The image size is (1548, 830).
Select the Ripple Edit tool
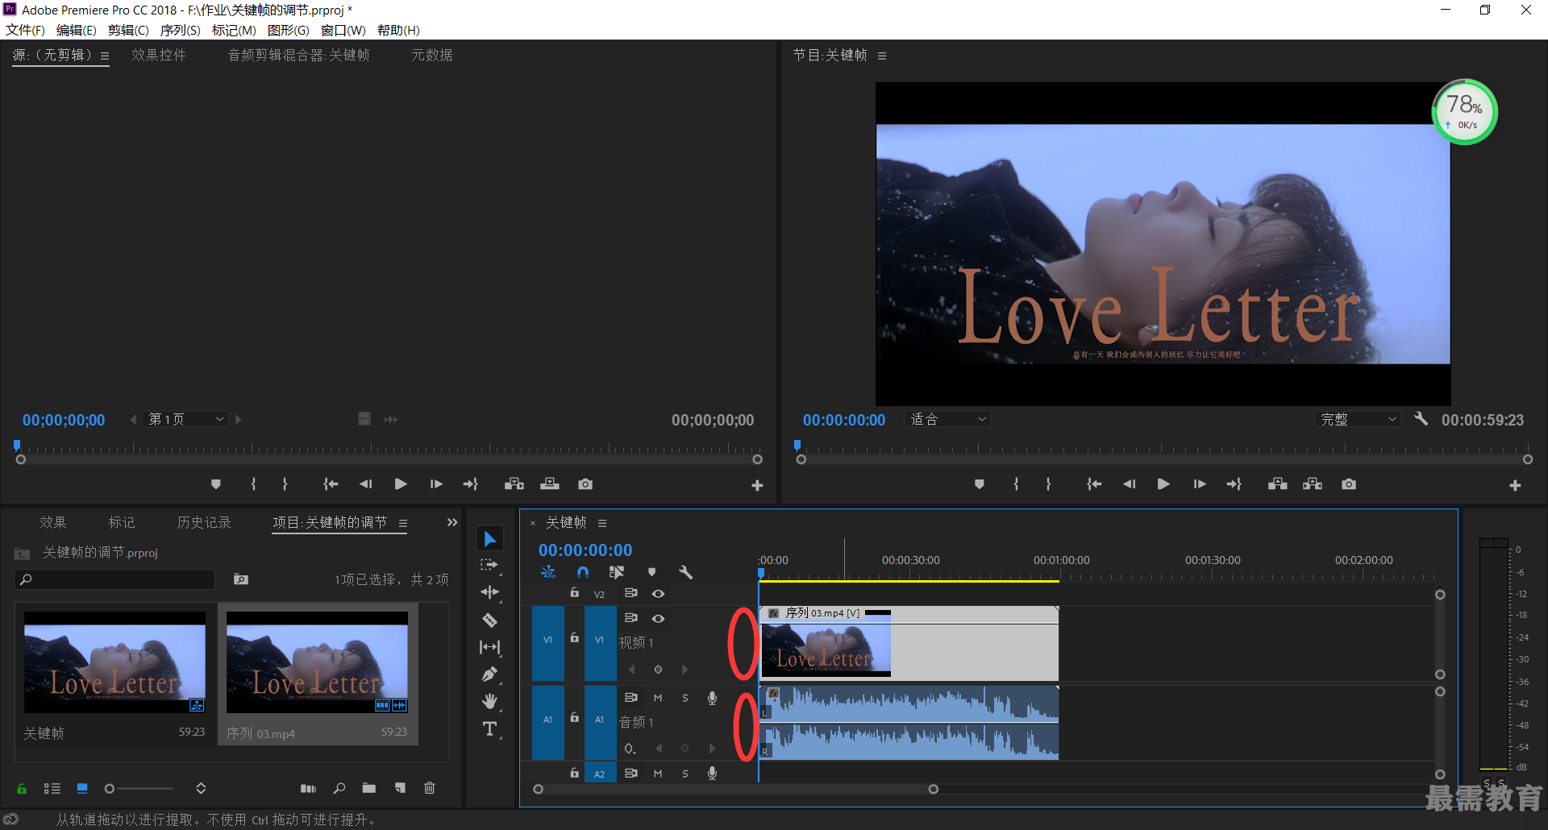pyautogui.click(x=489, y=592)
